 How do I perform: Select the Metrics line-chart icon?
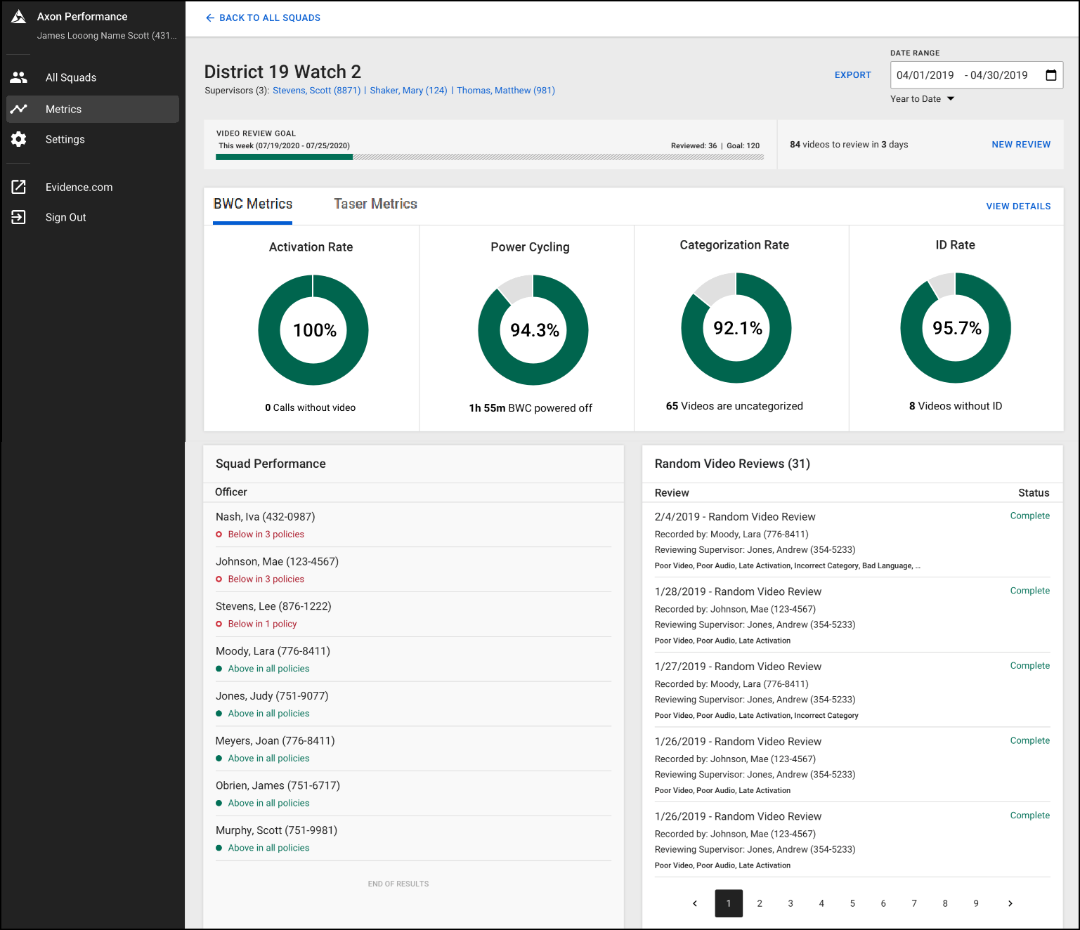18,109
